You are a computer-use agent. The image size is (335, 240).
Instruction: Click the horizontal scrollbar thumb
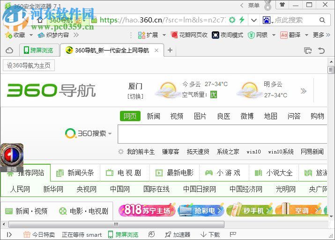[x=117, y=224]
